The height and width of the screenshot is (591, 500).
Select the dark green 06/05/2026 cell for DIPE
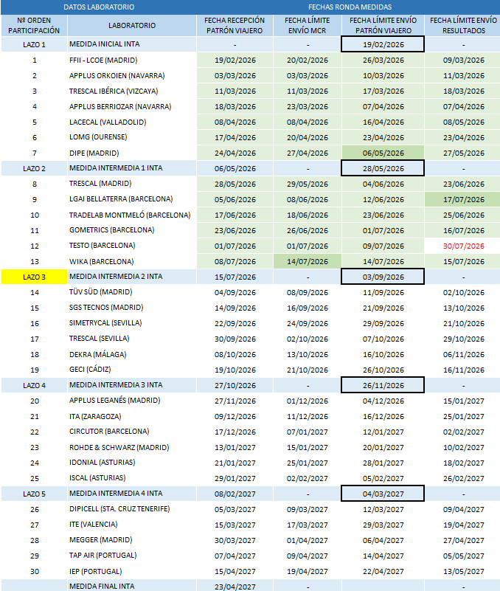(383, 153)
